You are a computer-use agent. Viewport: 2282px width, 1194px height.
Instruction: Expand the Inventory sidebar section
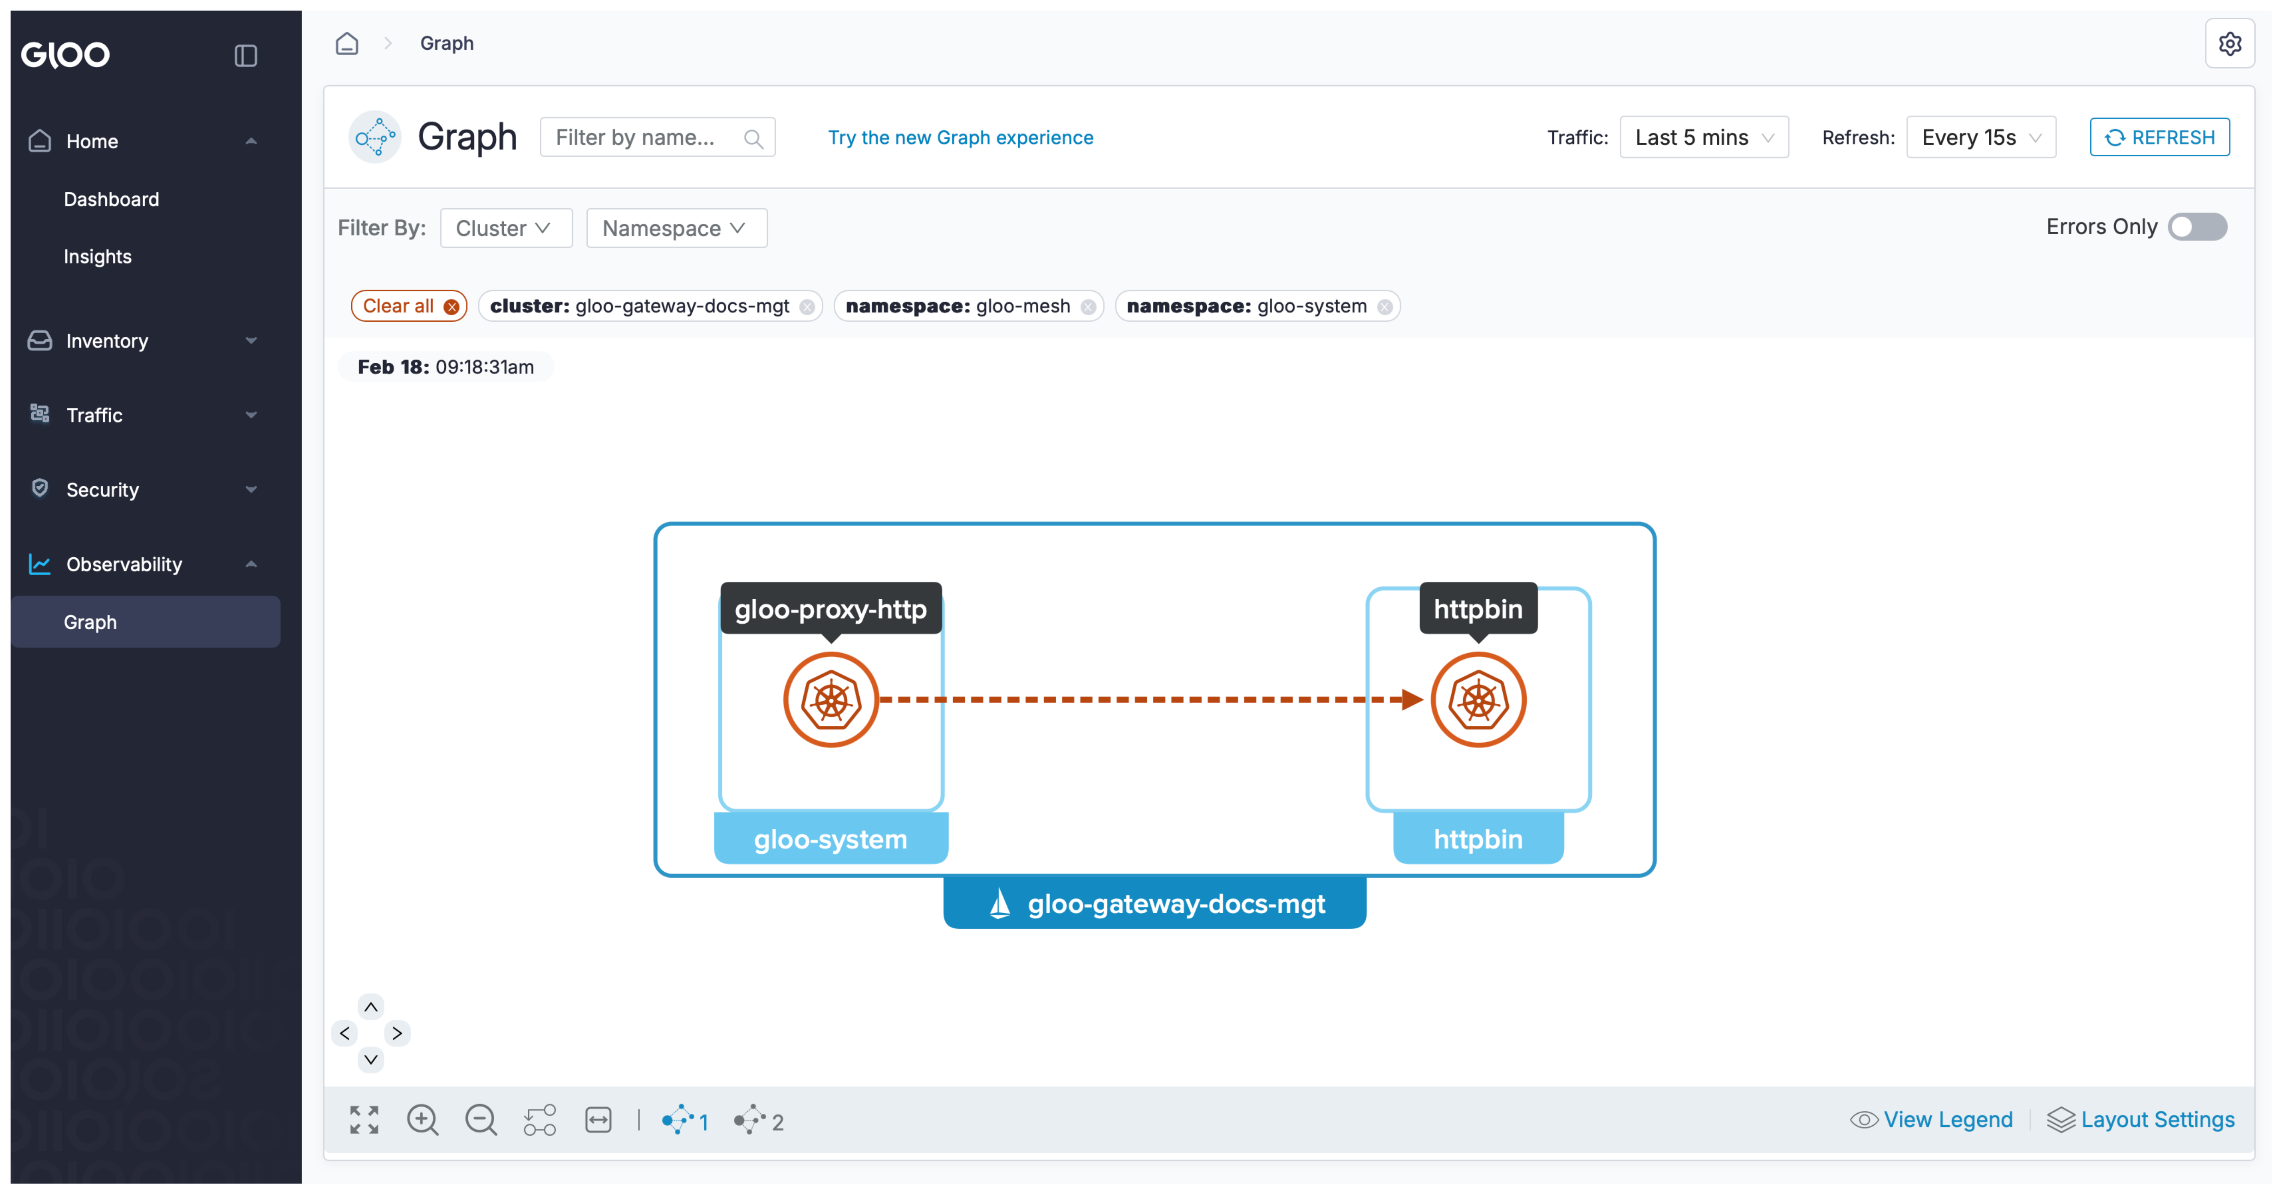point(251,341)
